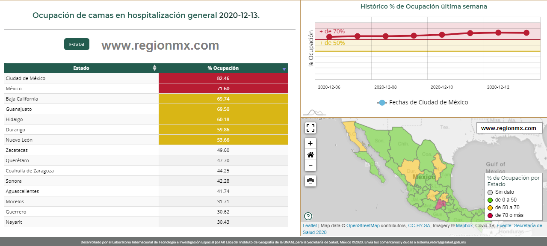Select the Nuevo León row
Image resolution: width=547 pixels, height=246 pixels.
tap(146, 140)
